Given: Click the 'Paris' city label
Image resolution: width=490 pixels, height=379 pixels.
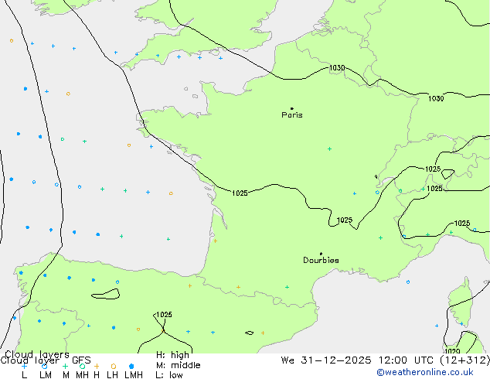Looking at the screenshot, I should click(x=292, y=115).
